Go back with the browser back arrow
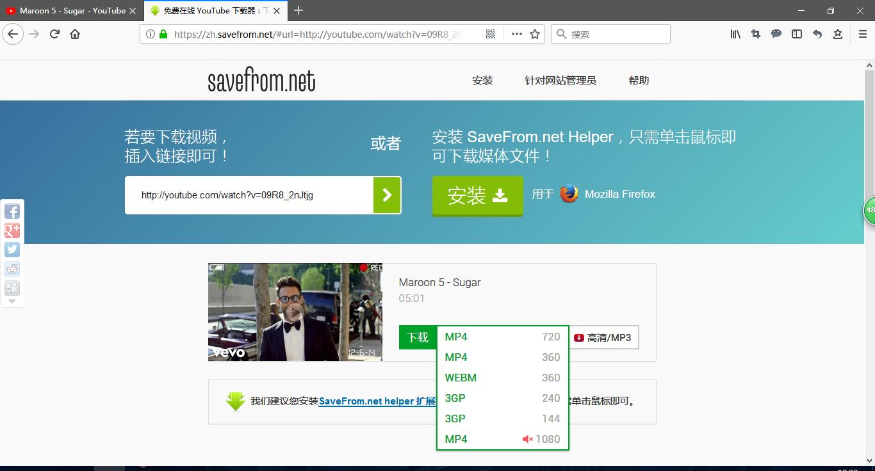 click(x=13, y=34)
